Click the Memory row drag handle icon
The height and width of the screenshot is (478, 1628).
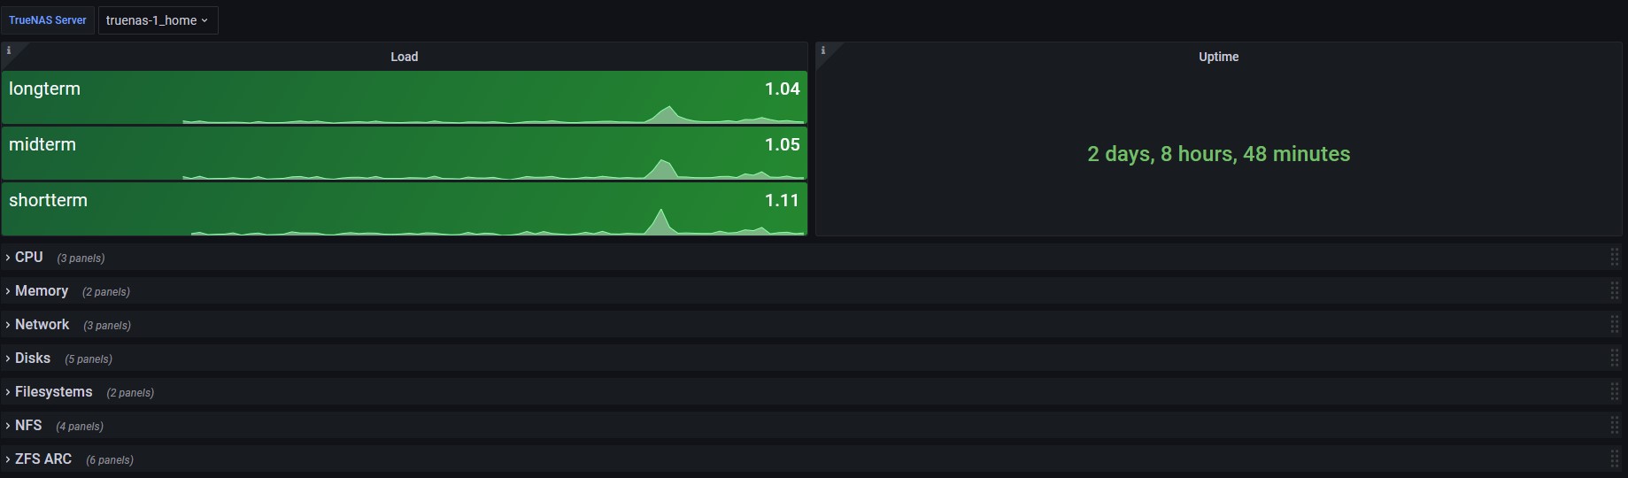[1615, 291]
